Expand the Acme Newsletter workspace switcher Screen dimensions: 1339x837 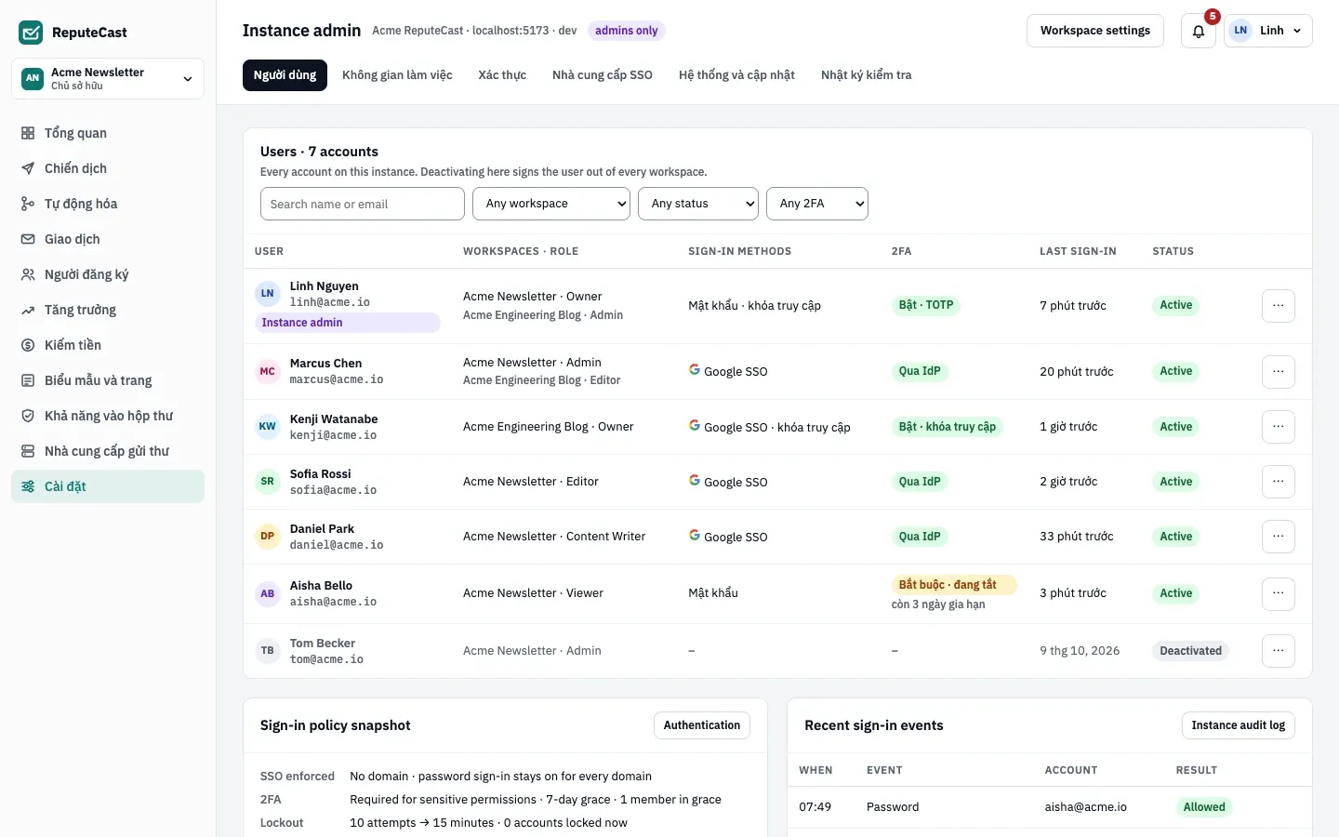[x=108, y=78]
